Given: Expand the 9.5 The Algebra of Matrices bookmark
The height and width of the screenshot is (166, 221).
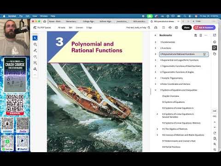Looking at the screenshot, I should 157,129.
